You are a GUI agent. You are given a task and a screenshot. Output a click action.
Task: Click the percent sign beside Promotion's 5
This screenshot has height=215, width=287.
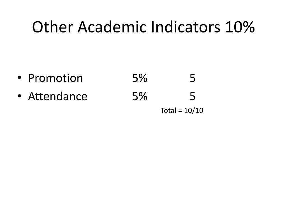[143, 78]
